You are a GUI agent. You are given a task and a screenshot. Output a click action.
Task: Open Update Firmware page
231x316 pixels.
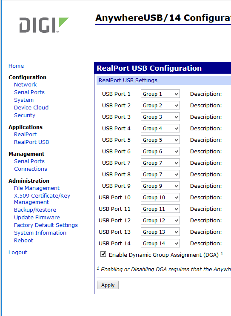37,218
